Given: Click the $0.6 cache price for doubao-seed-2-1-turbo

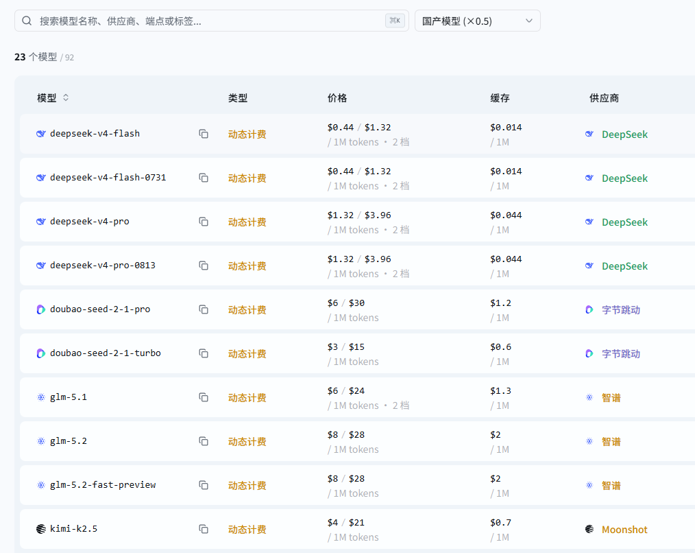Looking at the screenshot, I should (500, 347).
